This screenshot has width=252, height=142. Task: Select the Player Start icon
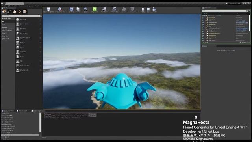pyautogui.click(x=17, y=38)
